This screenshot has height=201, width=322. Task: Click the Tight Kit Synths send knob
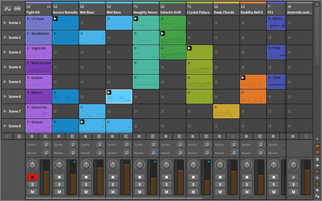click(x=47, y=145)
